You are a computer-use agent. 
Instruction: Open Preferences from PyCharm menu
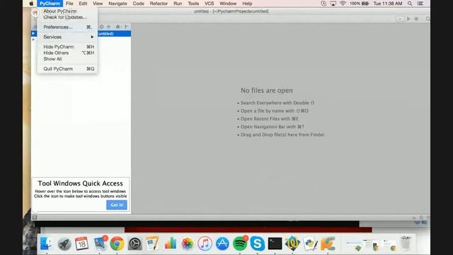(x=67, y=27)
